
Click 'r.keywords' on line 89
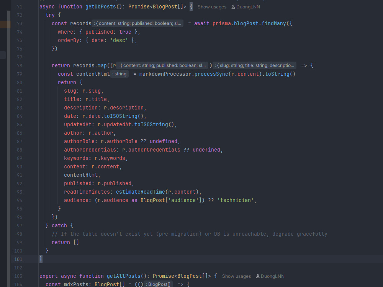click(x=110, y=158)
